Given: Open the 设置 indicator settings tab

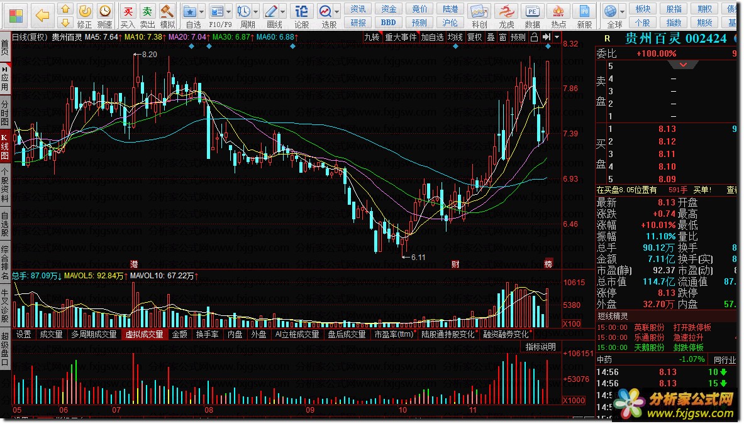Looking at the screenshot, I should pos(24,334).
